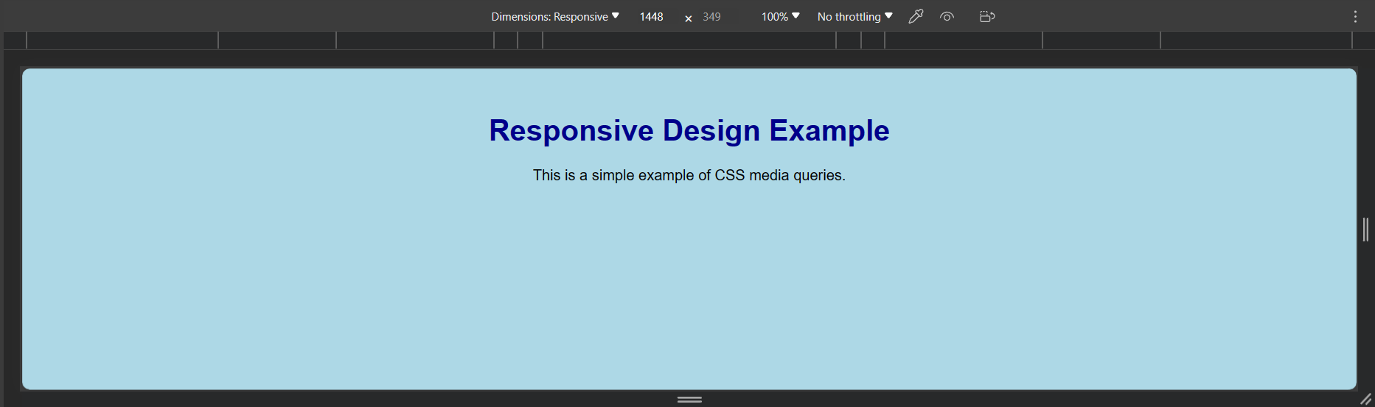Click the right edge viewport width handle

[x=1365, y=229]
